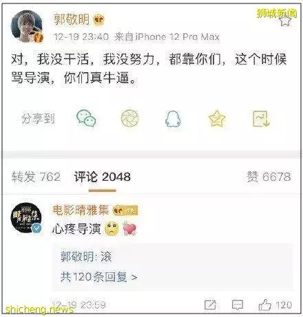Share to QZone star icon

[217, 118]
